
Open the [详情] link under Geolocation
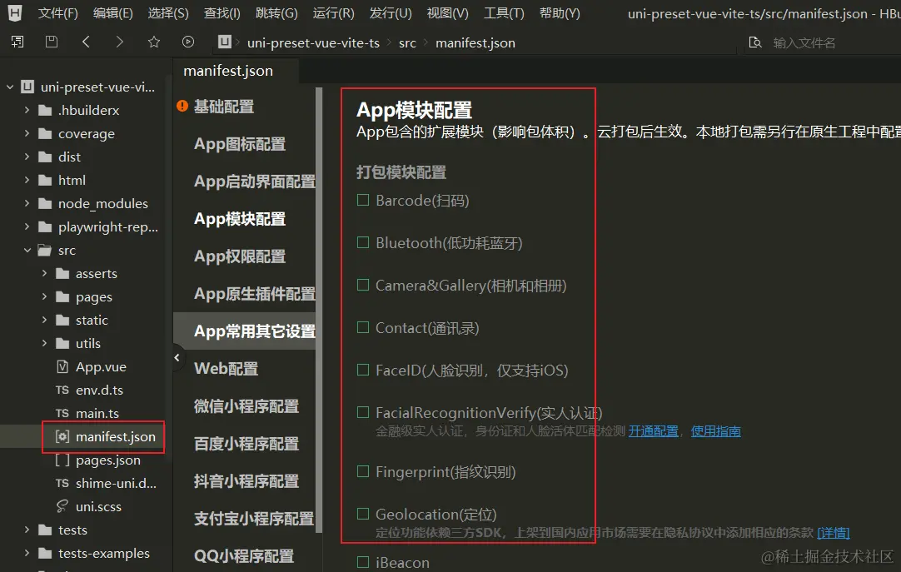834,533
